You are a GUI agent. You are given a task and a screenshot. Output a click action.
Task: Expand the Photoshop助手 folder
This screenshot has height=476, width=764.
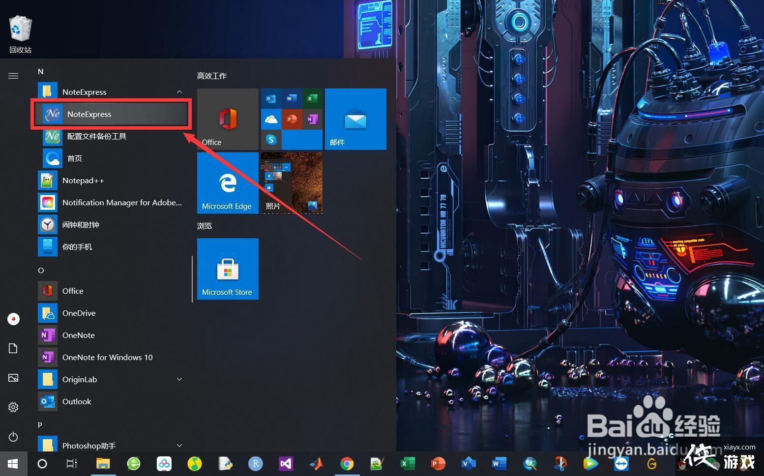pyautogui.click(x=179, y=446)
